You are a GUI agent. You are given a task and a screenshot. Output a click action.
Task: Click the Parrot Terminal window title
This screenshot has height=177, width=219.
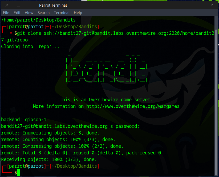pos(53,5)
